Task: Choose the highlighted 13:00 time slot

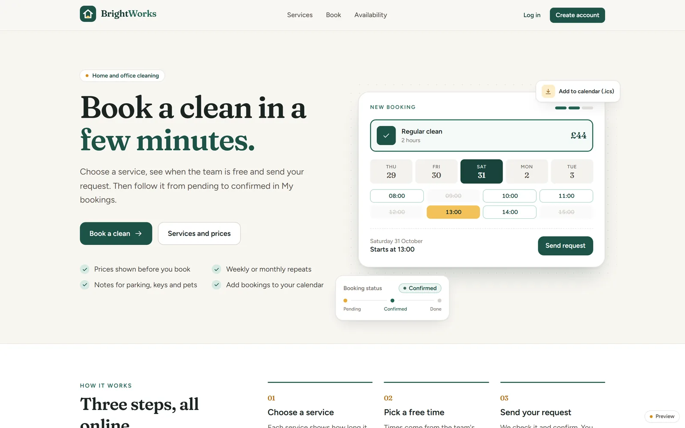Action: tap(453, 212)
